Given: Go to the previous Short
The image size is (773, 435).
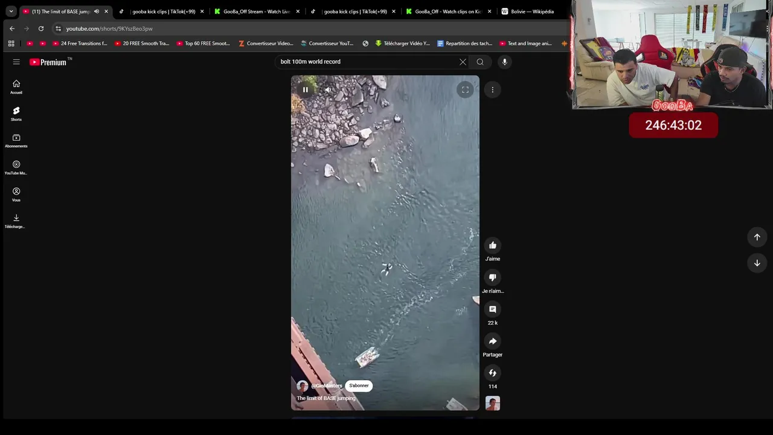Looking at the screenshot, I should tap(757, 237).
